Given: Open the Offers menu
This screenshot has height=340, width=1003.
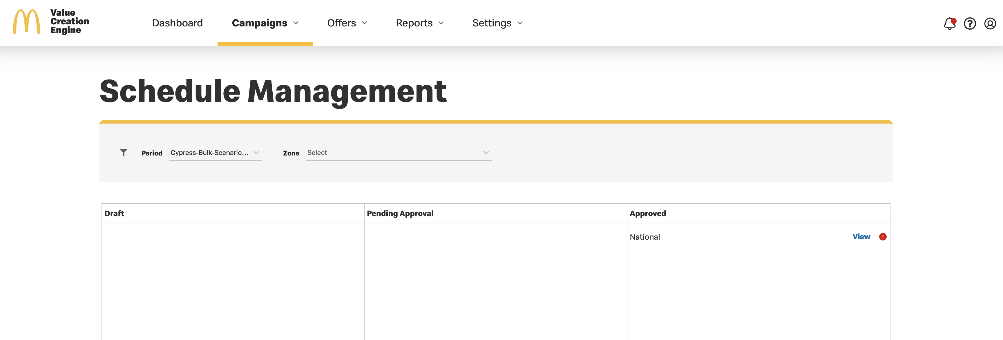Looking at the screenshot, I should coord(347,23).
